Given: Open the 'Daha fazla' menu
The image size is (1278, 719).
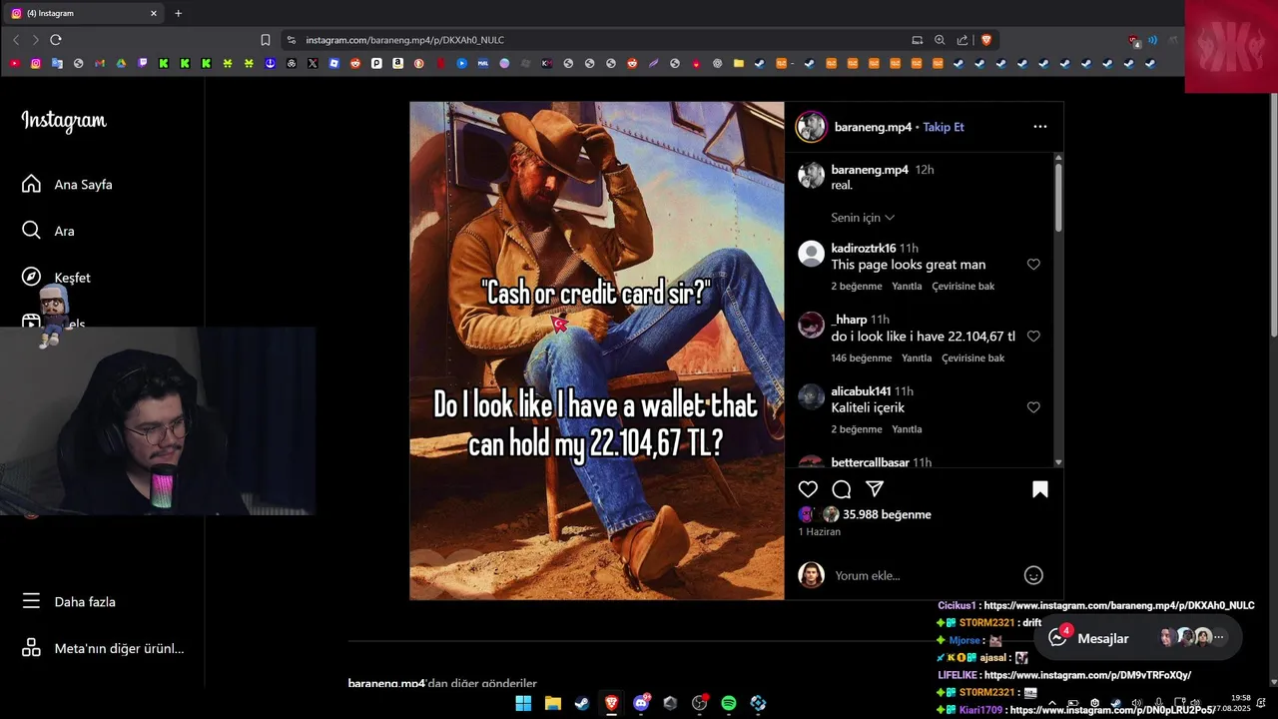Looking at the screenshot, I should 69,601.
